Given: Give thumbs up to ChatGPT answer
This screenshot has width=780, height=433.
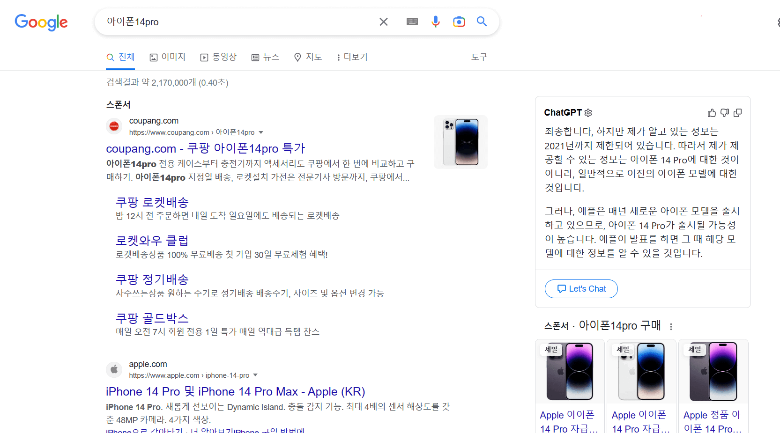Looking at the screenshot, I should pyautogui.click(x=711, y=113).
